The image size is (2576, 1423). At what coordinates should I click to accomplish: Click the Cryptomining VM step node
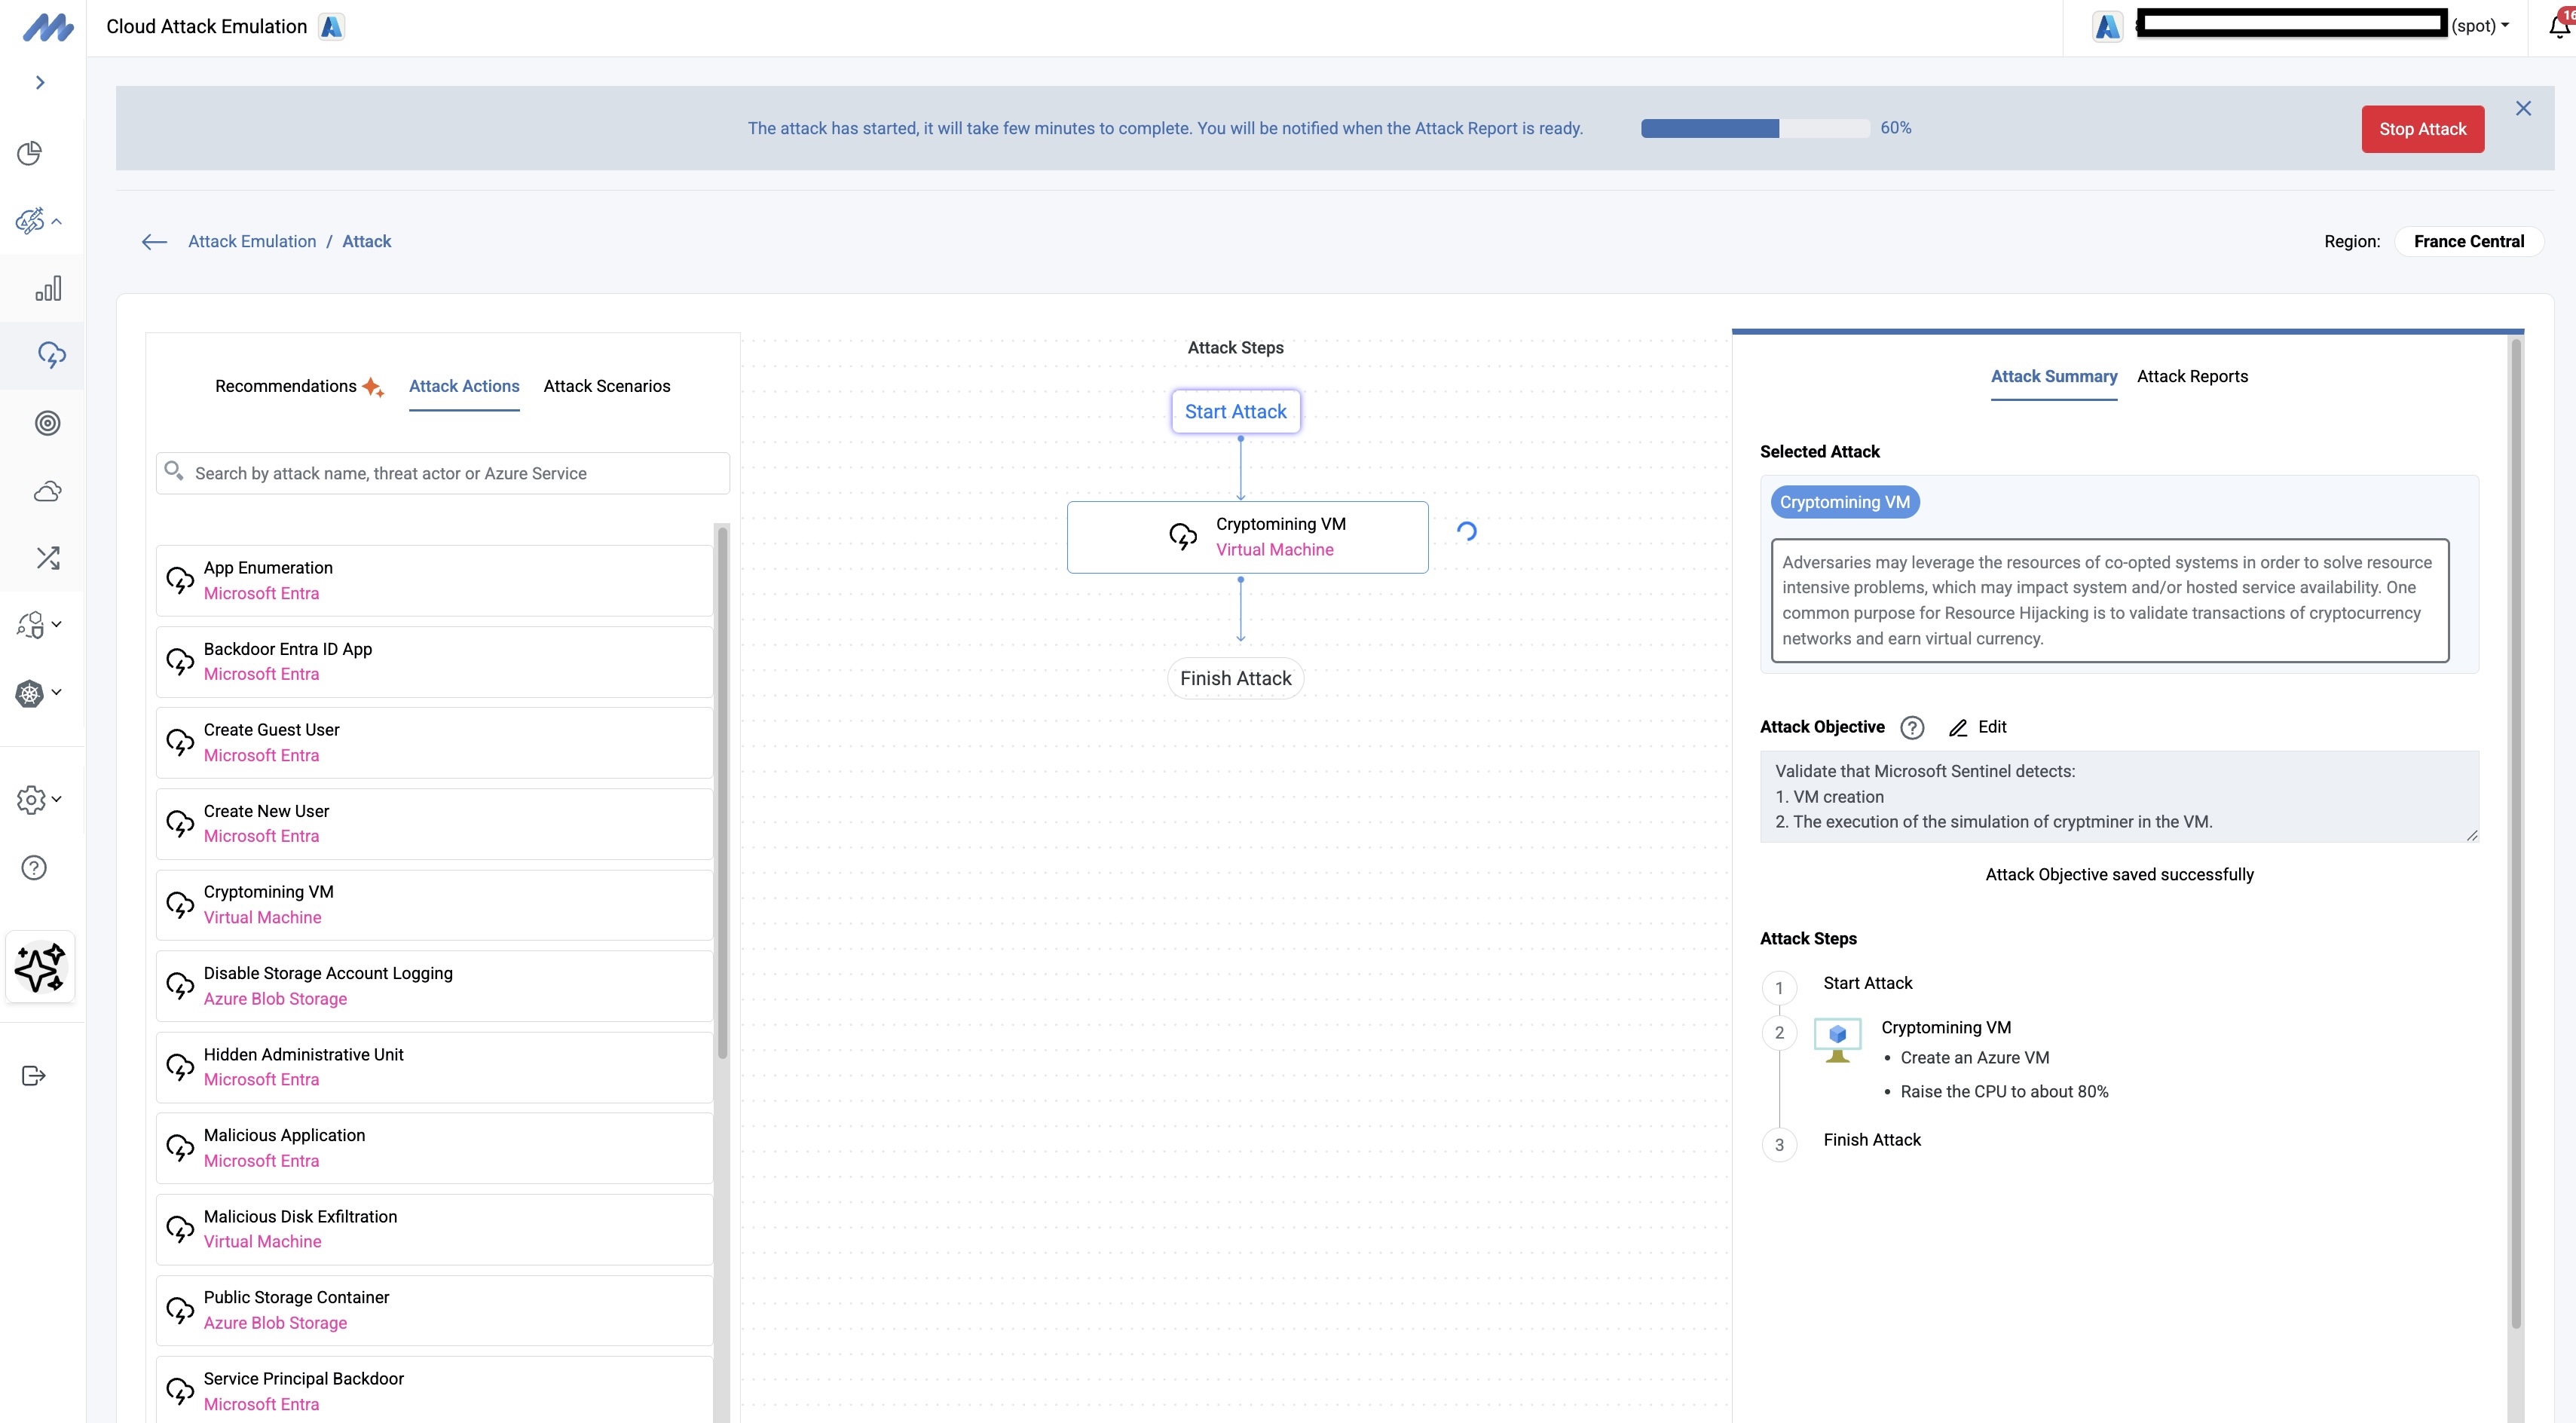[1247, 537]
